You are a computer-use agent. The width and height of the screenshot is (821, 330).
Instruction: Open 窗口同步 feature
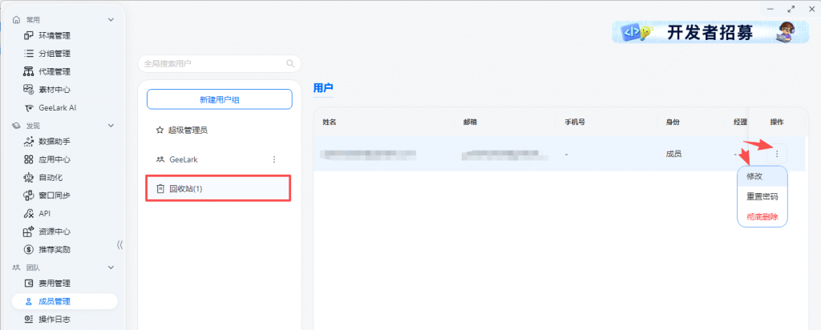click(55, 195)
